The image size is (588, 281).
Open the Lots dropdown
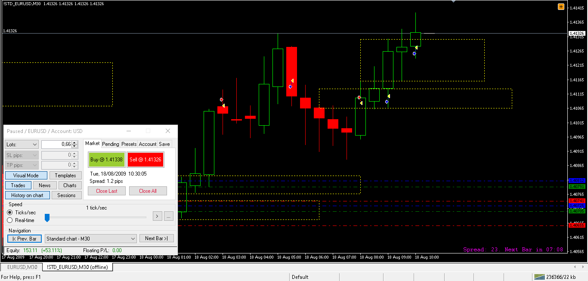[22, 145]
